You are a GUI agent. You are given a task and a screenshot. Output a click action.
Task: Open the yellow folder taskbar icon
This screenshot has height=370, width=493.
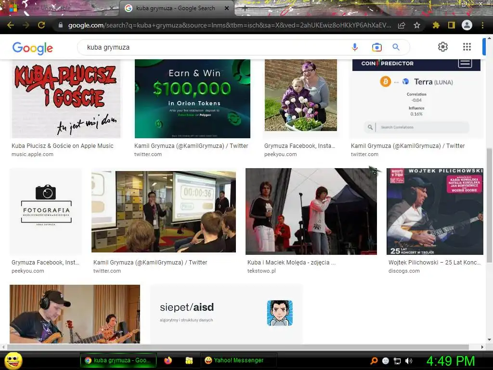189,360
